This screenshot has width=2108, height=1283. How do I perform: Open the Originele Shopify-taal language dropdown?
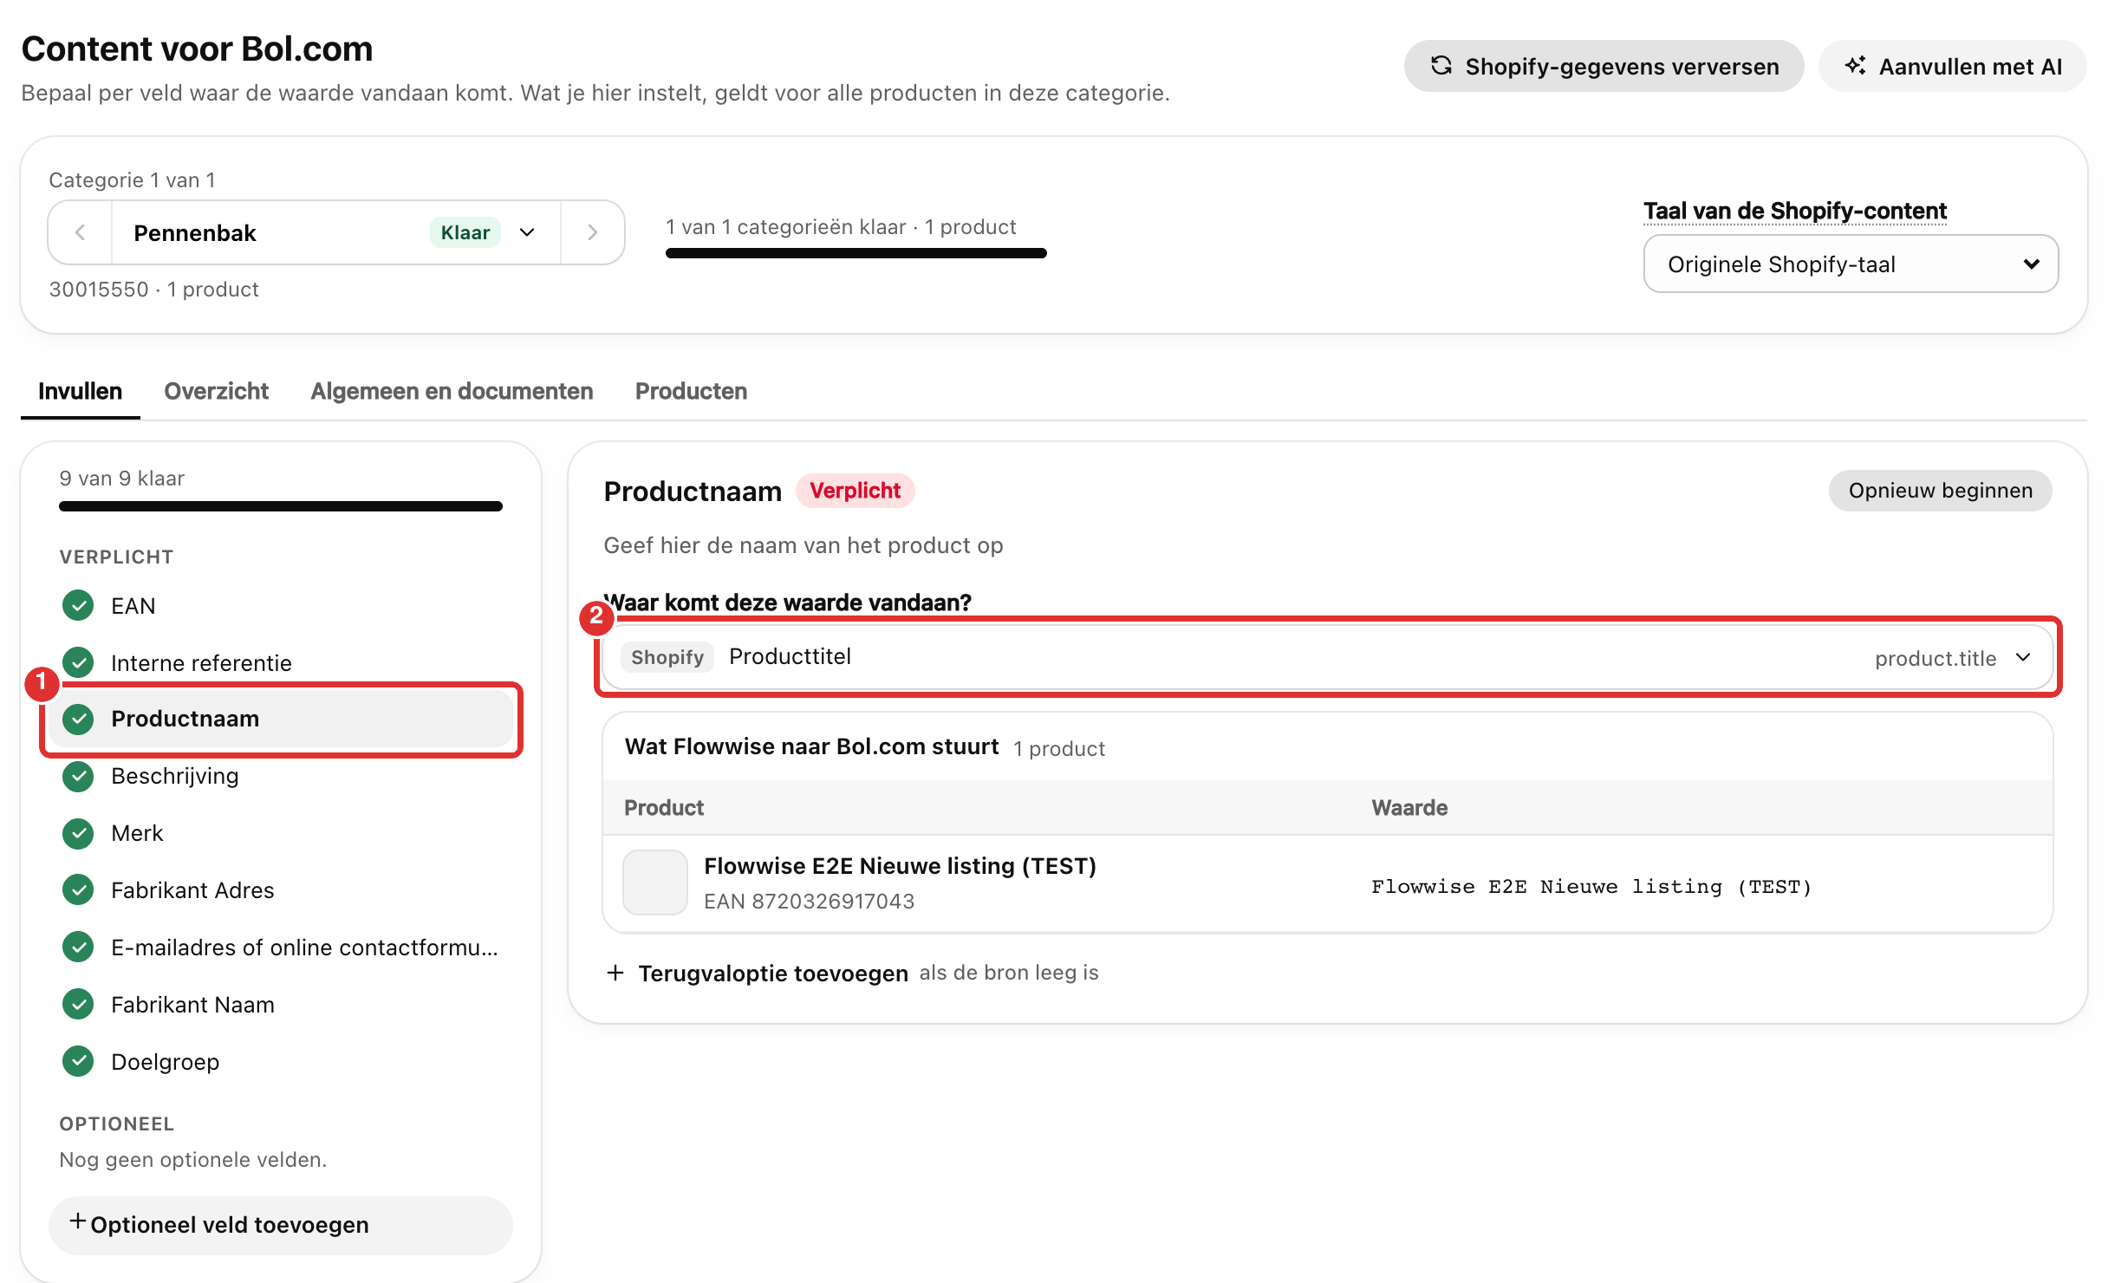pyautogui.click(x=1851, y=264)
